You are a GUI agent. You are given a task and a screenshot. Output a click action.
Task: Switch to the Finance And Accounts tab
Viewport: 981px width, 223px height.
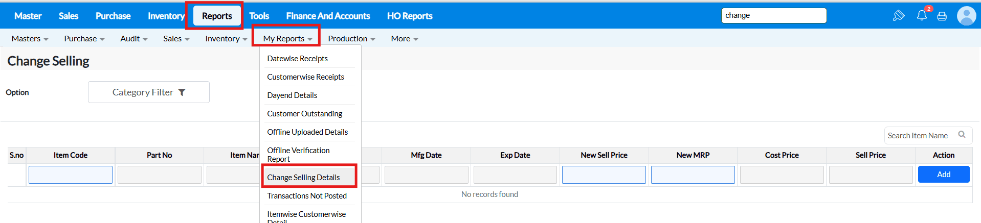(328, 16)
